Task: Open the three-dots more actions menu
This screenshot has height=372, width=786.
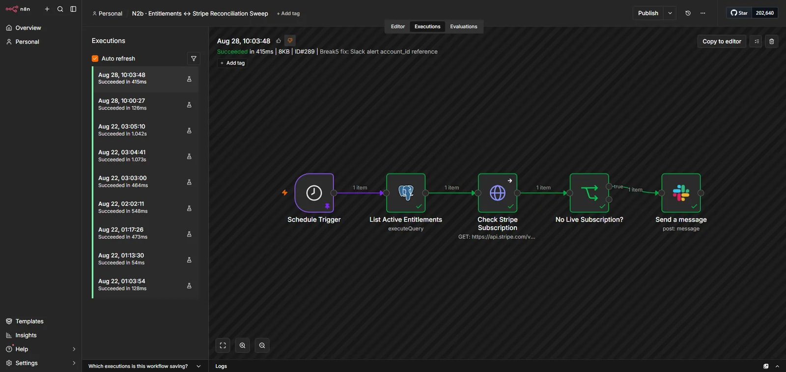Action: coord(703,13)
